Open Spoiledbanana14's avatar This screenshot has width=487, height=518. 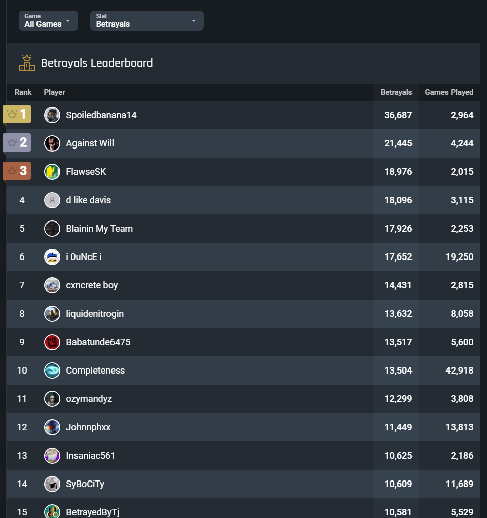[x=52, y=115]
